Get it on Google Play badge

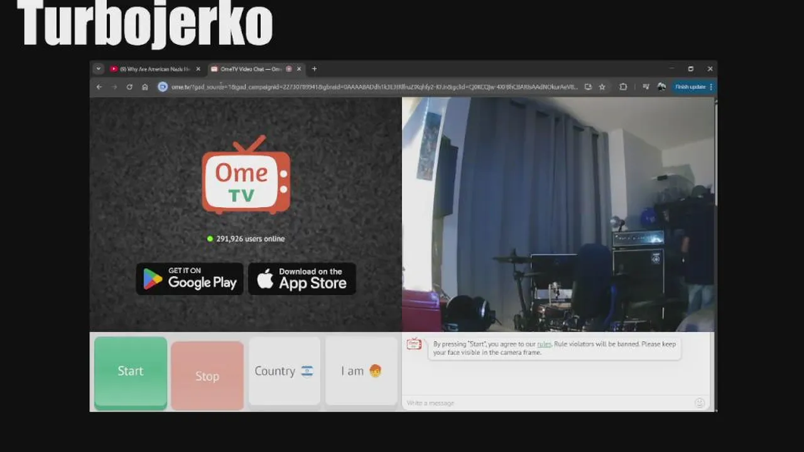pos(190,279)
